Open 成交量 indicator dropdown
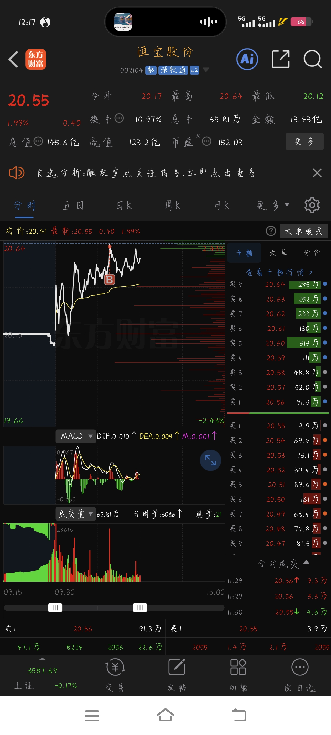 coord(75,514)
